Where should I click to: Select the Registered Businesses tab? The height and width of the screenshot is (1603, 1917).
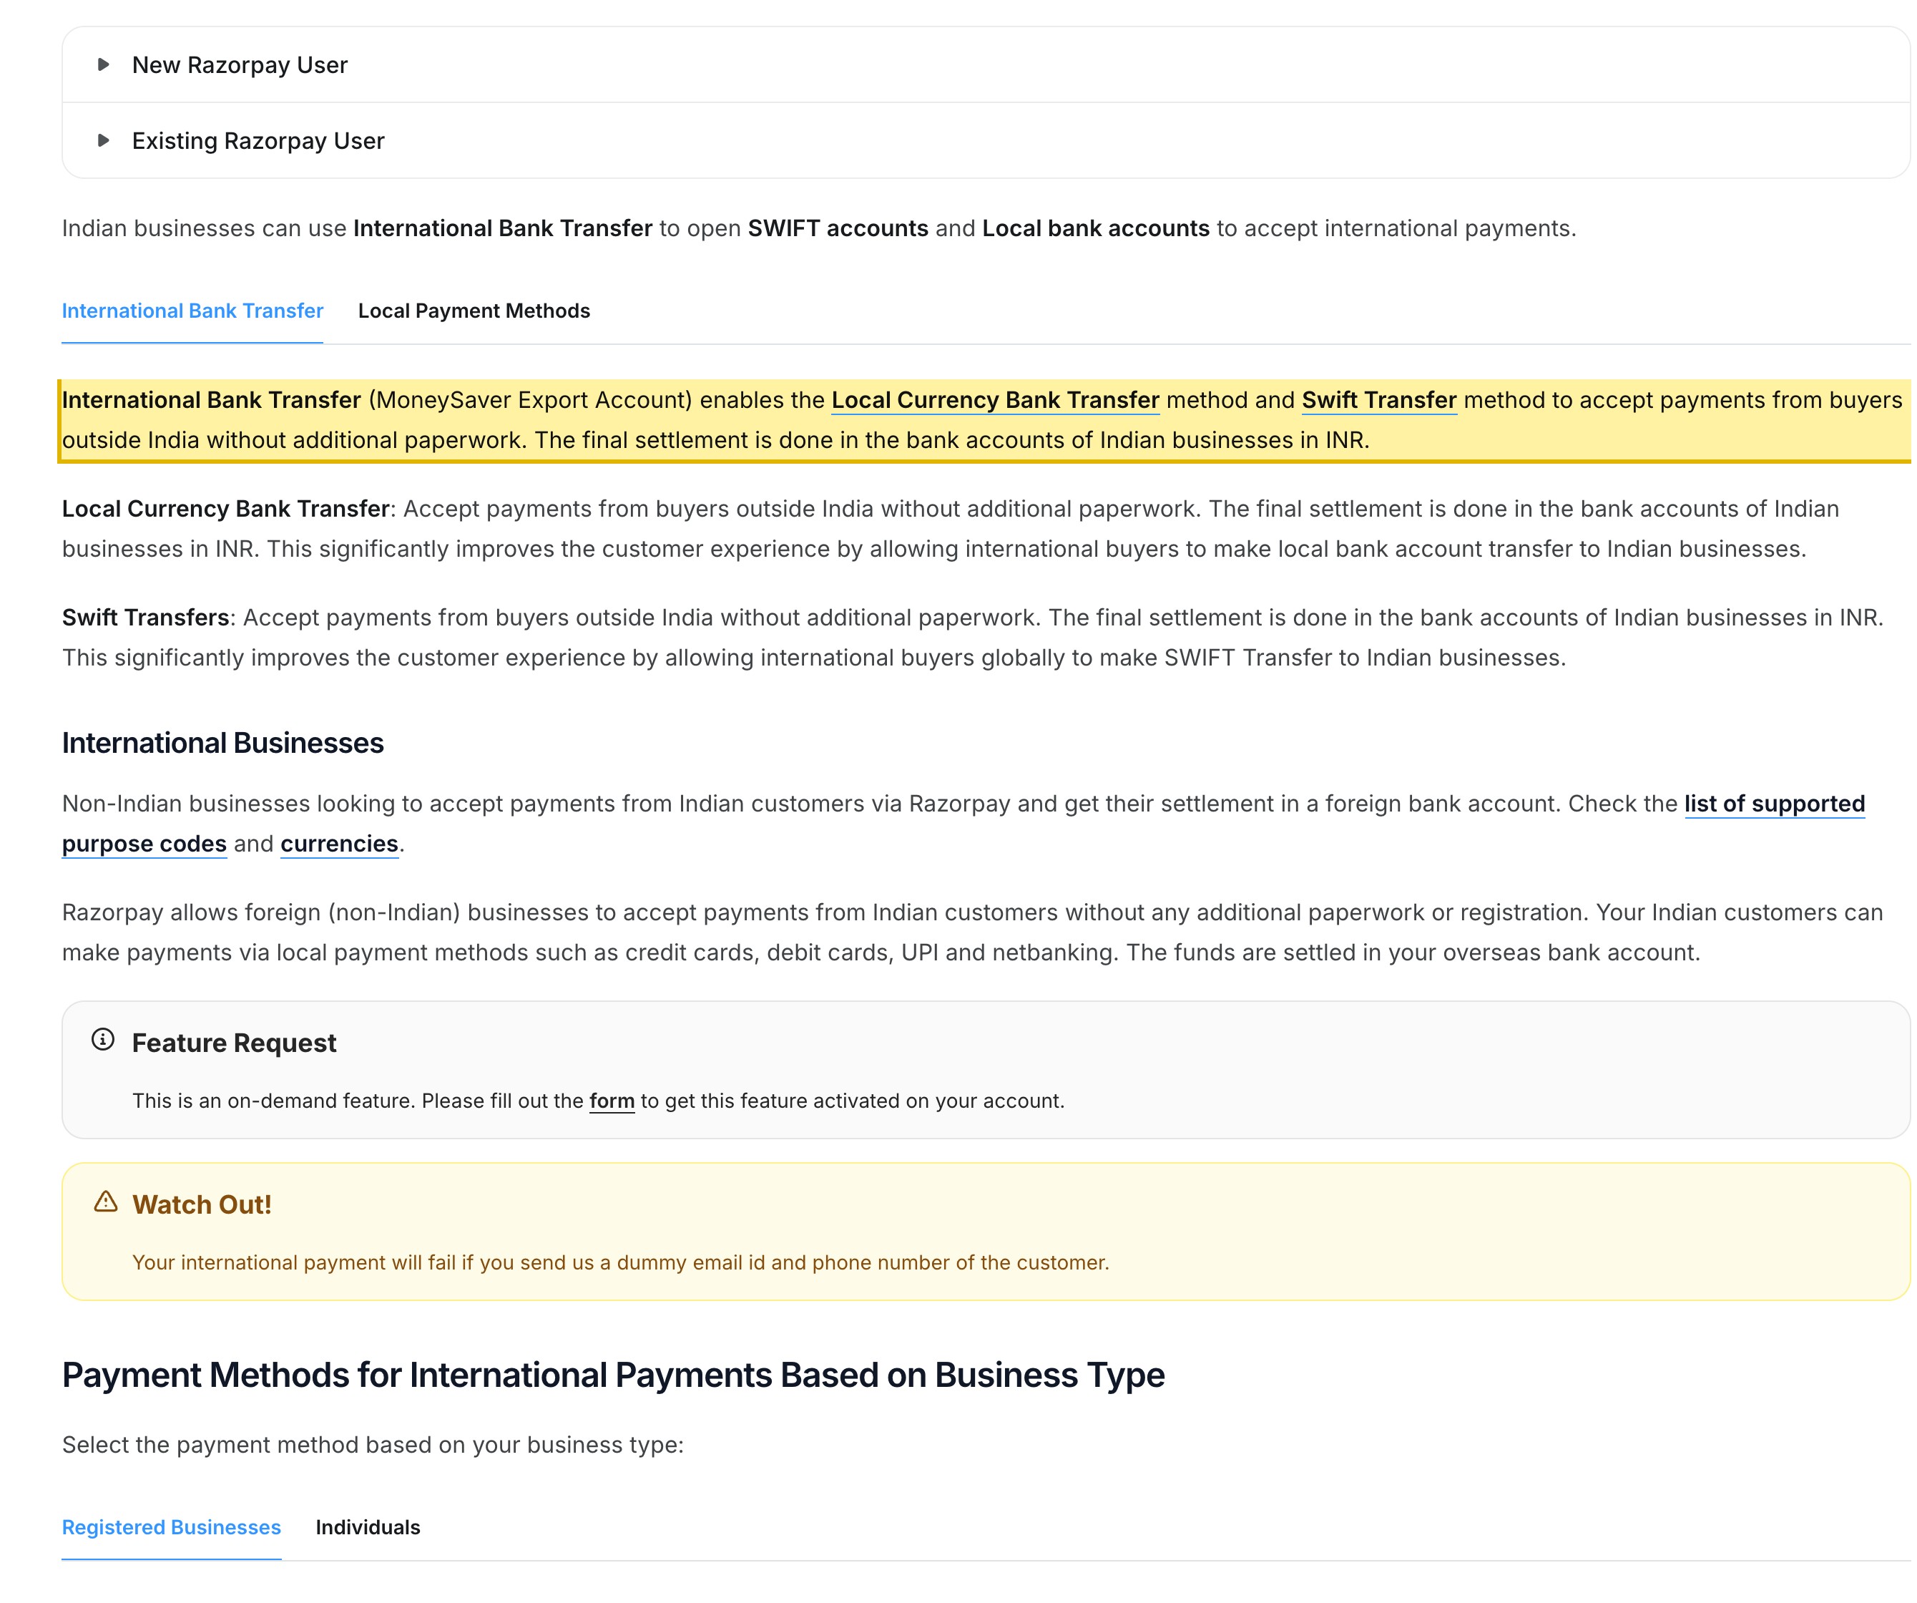point(172,1527)
